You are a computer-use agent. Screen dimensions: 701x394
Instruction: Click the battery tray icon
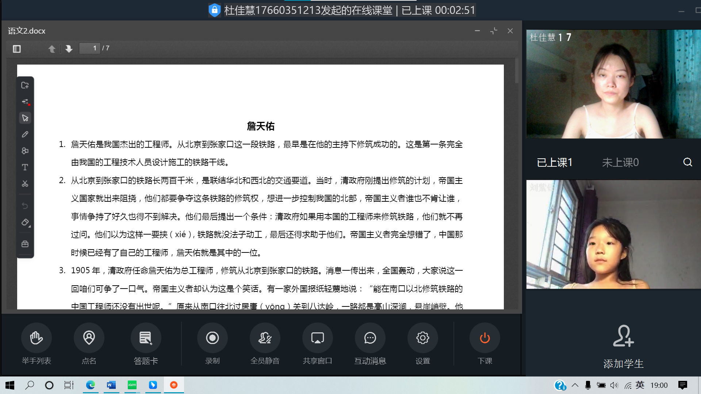pyautogui.click(x=601, y=385)
